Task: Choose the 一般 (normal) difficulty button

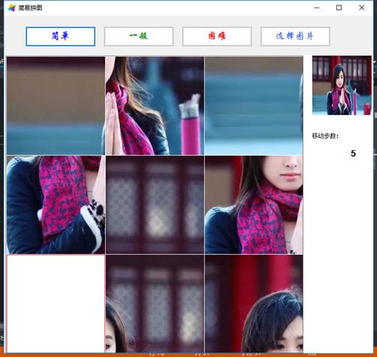Action: coord(139,37)
